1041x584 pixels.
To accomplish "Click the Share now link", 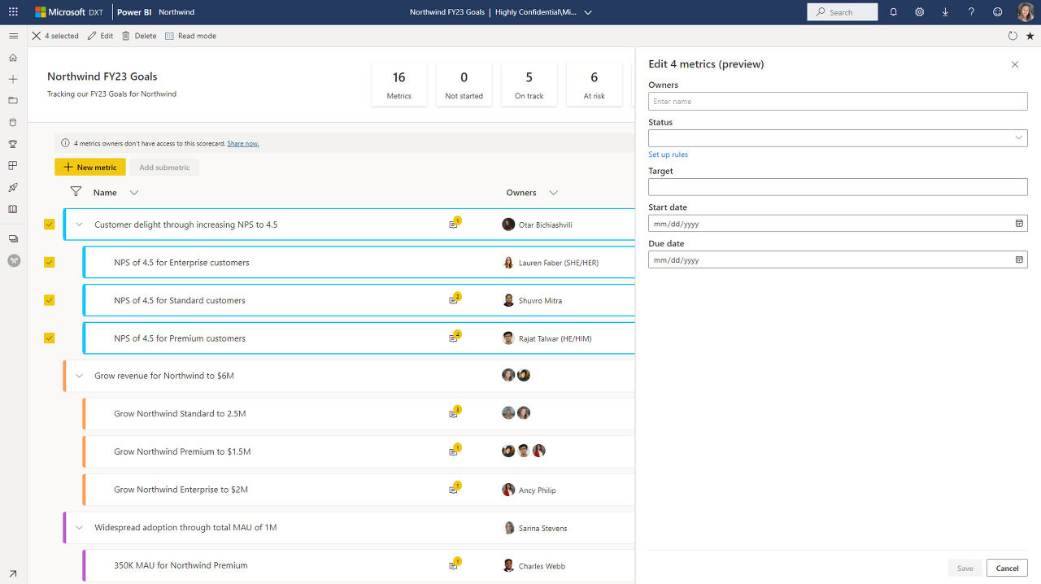I will (243, 143).
